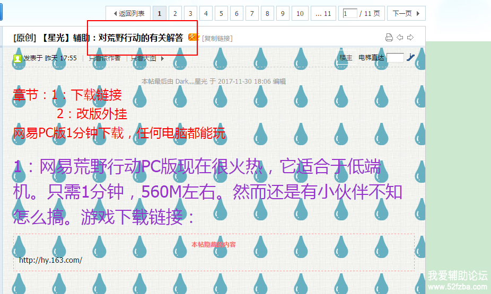The image size is (491, 294).
Task: Expand the arrow next to 只看大图
Action: click(162, 58)
